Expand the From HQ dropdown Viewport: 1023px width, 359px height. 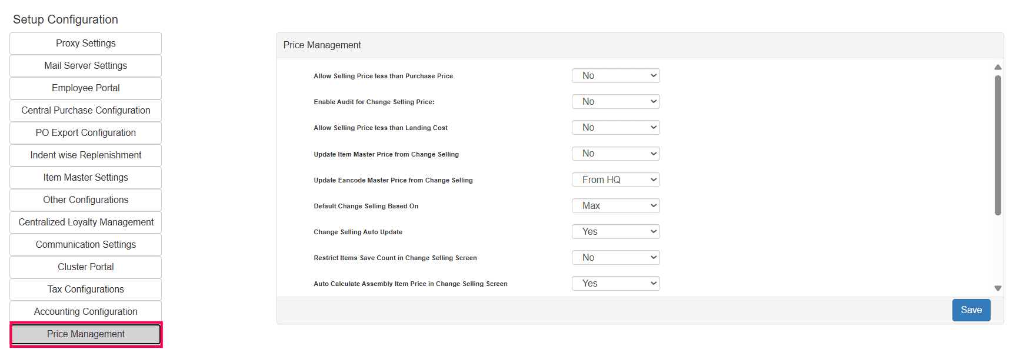(x=615, y=179)
